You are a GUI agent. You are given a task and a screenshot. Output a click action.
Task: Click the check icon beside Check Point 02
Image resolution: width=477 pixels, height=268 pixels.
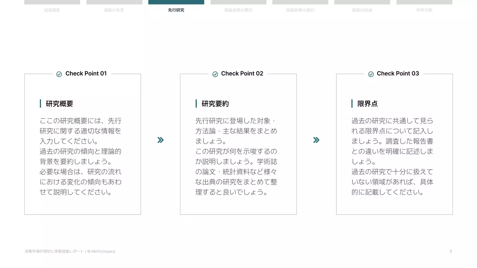[215, 74]
